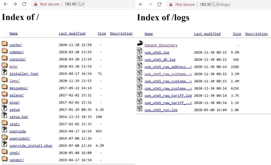
Task: Sort the /logs index by Description
Action: click(256, 34)
